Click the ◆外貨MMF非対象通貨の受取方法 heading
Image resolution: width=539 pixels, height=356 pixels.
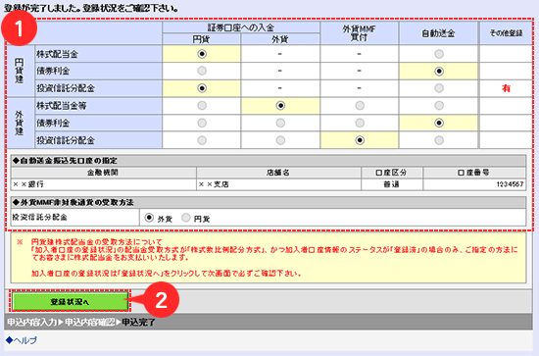coord(73,202)
